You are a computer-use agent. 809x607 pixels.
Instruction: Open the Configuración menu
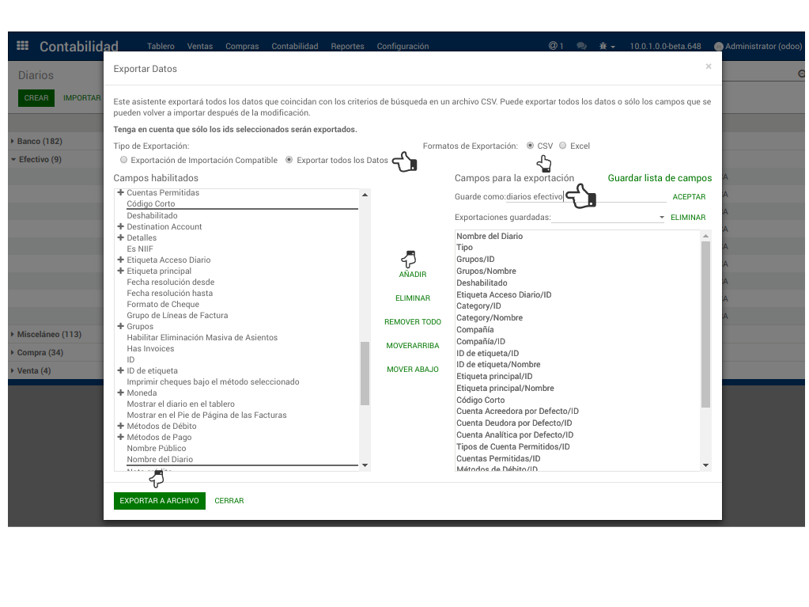[403, 47]
